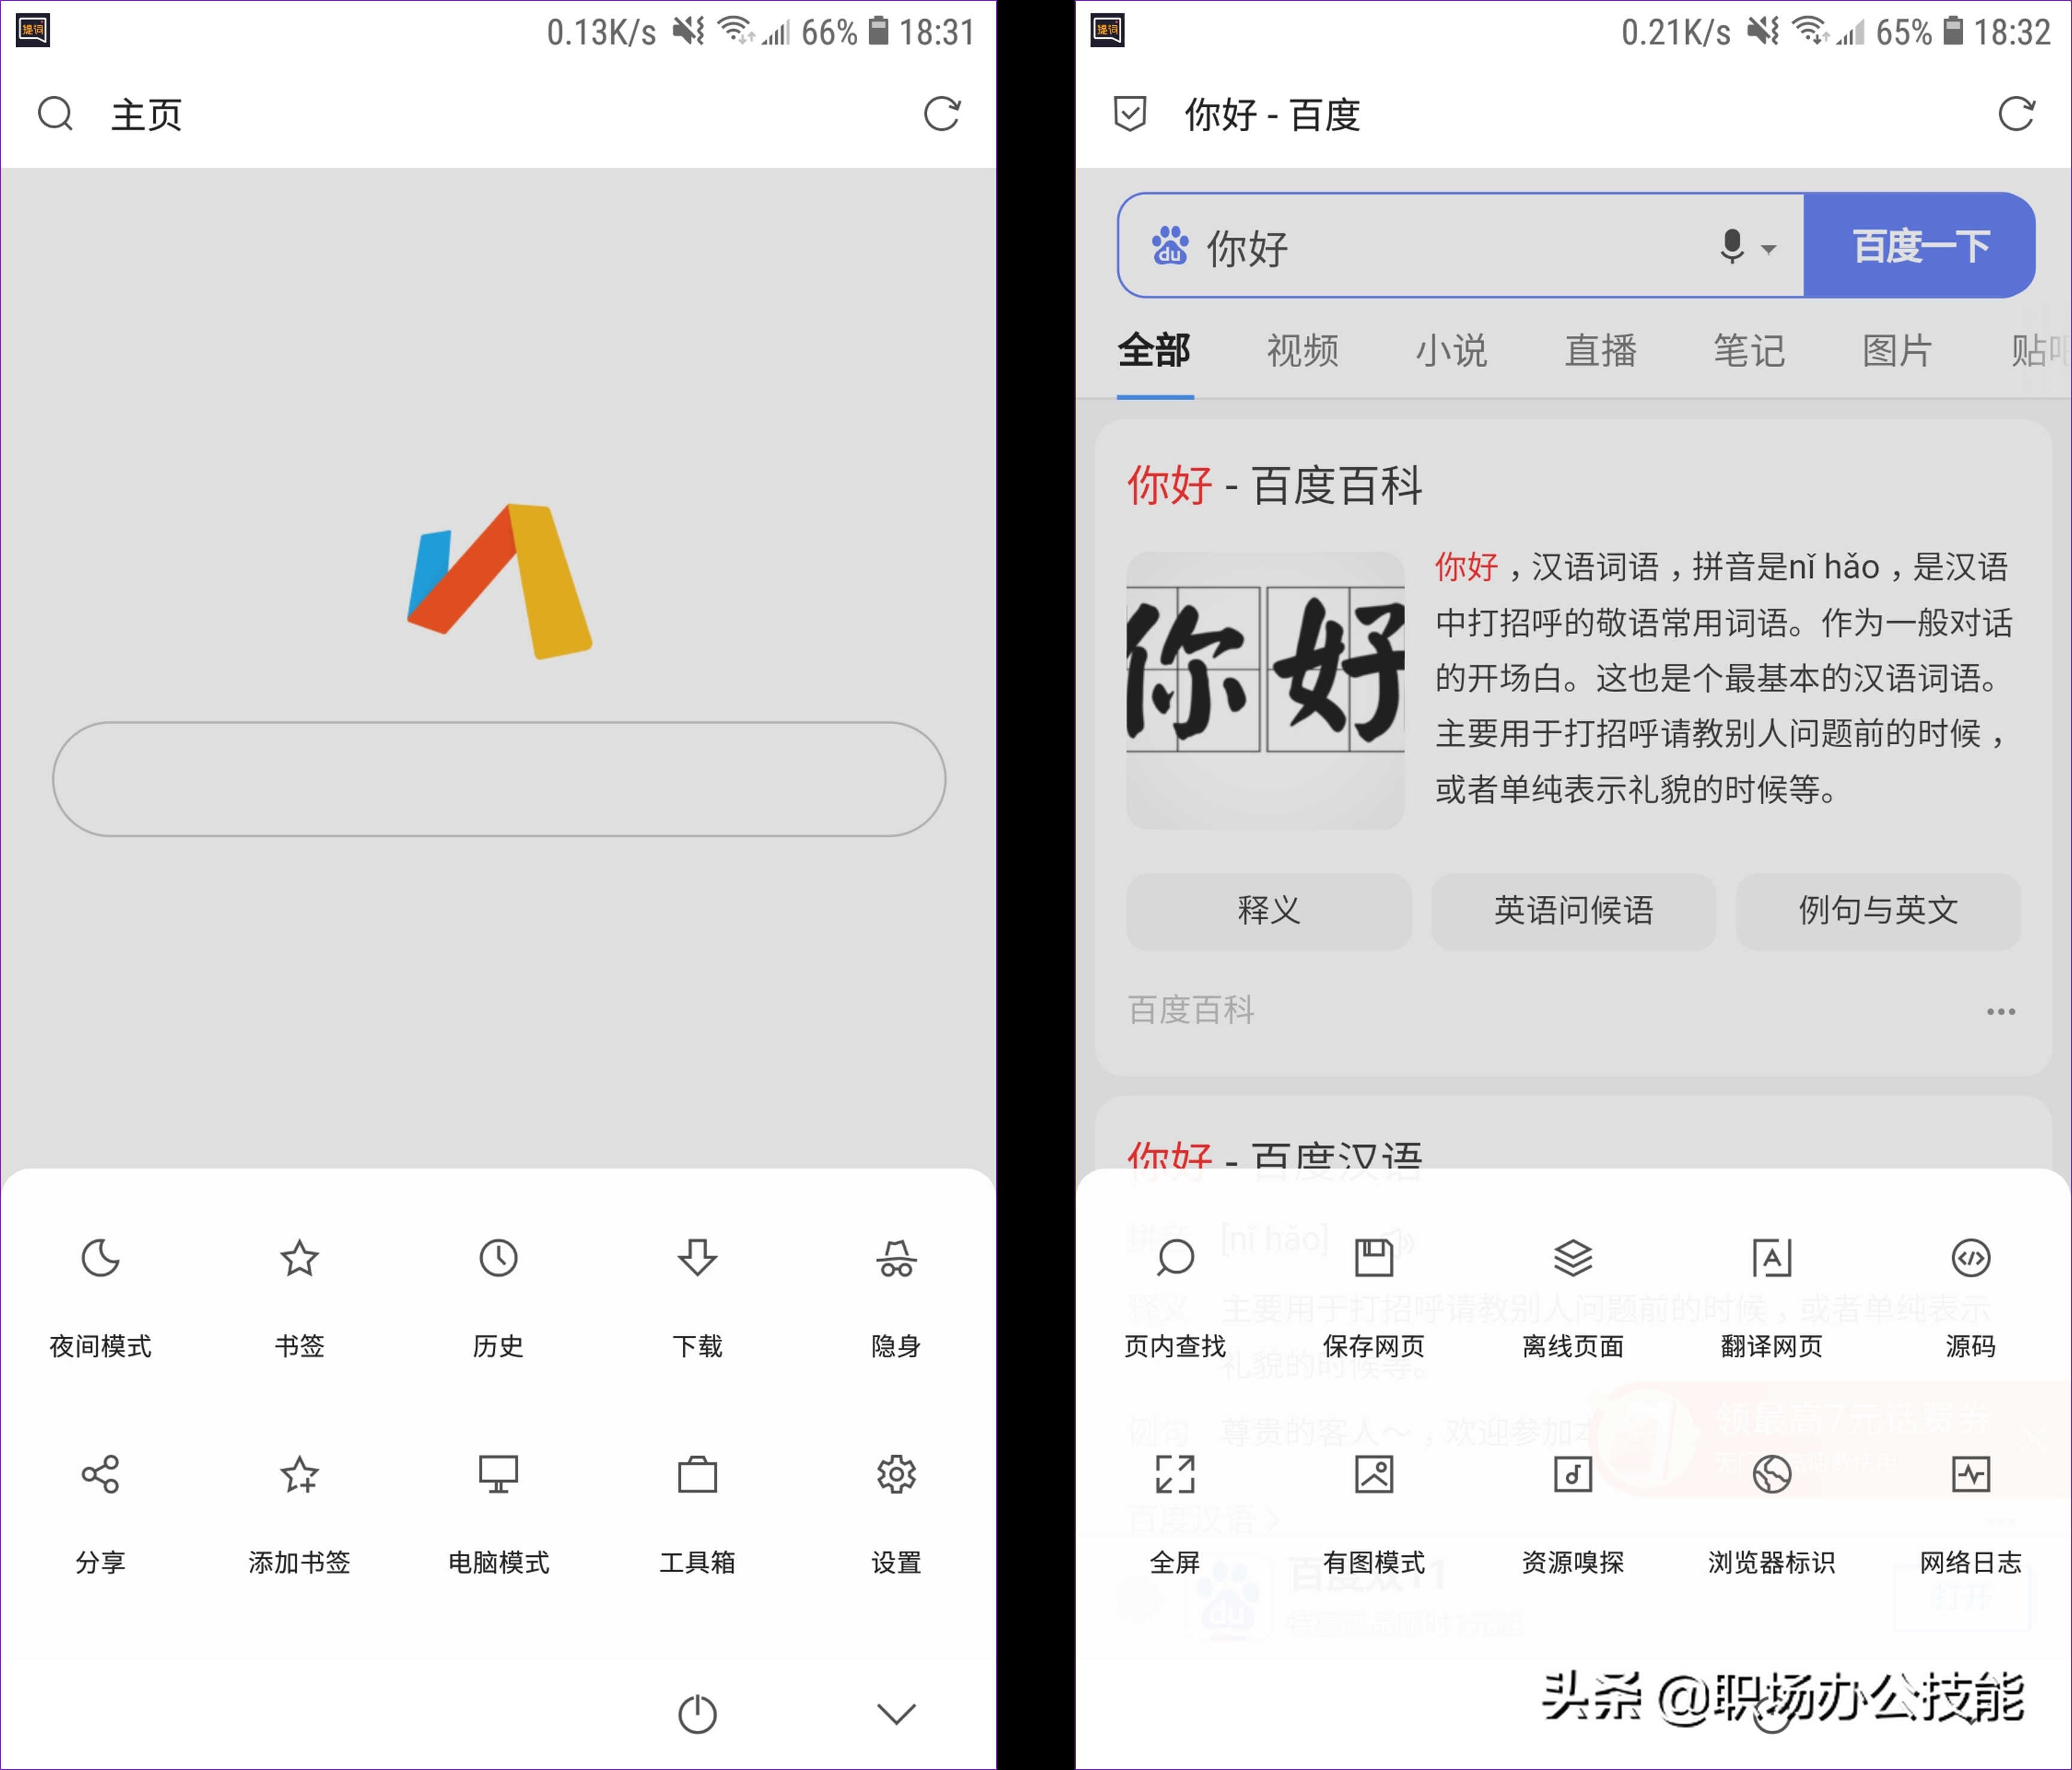
Task: Toggle Desktop mode monitor icon (电脑模式)
Action: click(498, 1474)
